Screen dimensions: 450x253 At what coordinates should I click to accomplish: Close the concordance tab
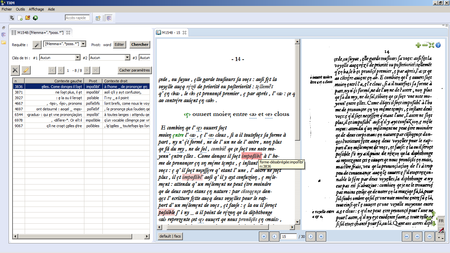[68, 33]
